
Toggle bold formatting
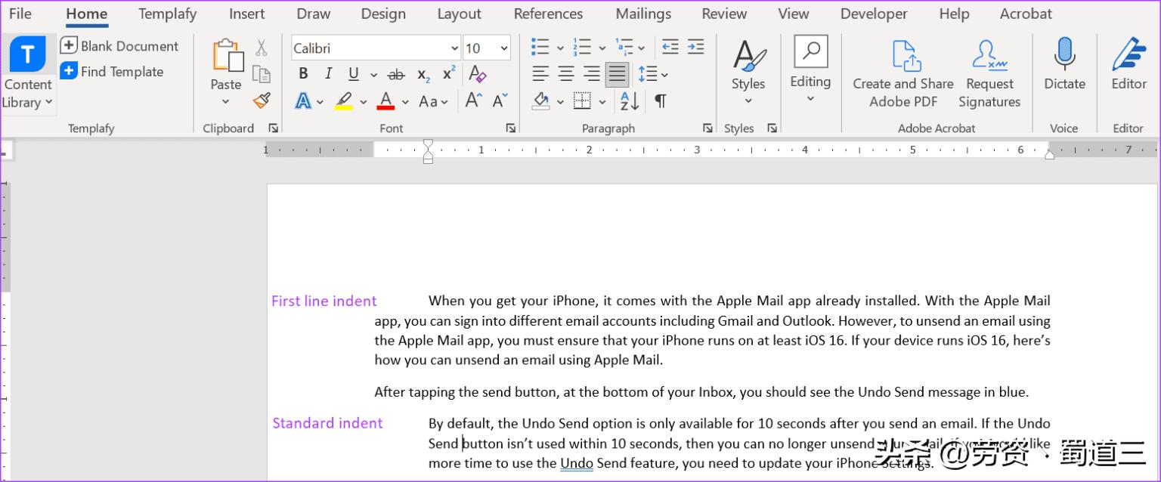[303, 73]
